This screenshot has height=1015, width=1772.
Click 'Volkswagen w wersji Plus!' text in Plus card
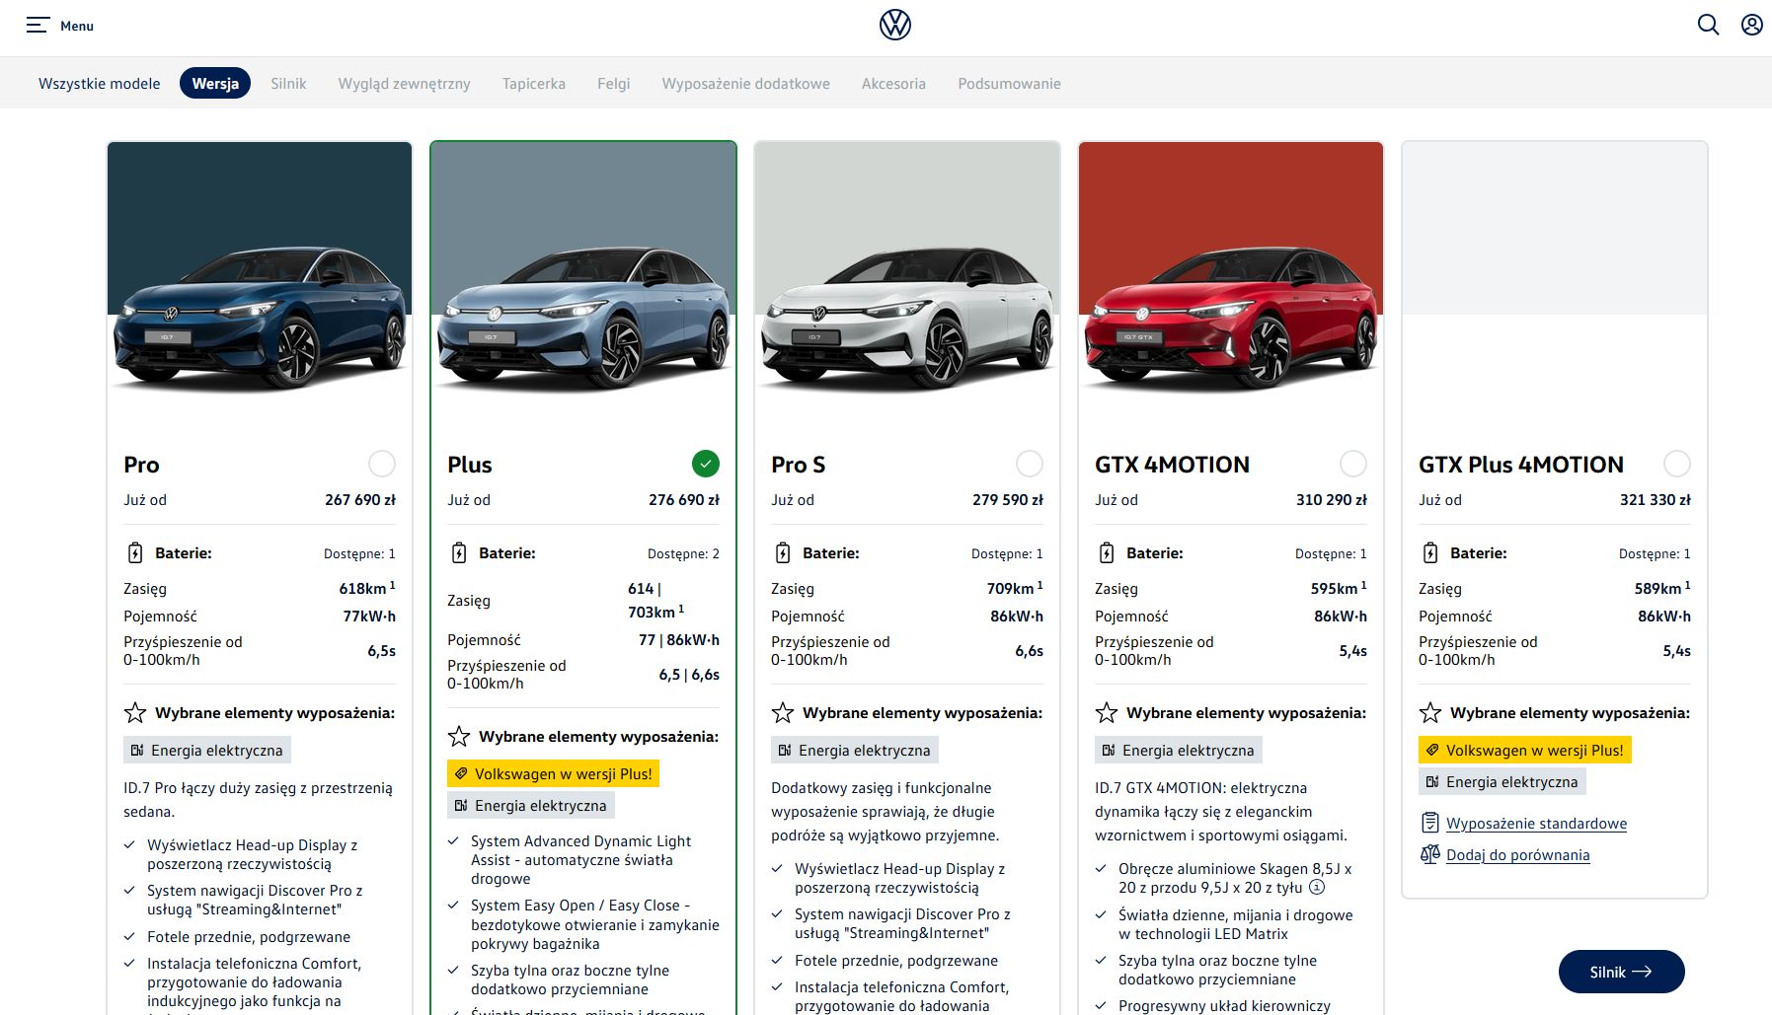563,774
